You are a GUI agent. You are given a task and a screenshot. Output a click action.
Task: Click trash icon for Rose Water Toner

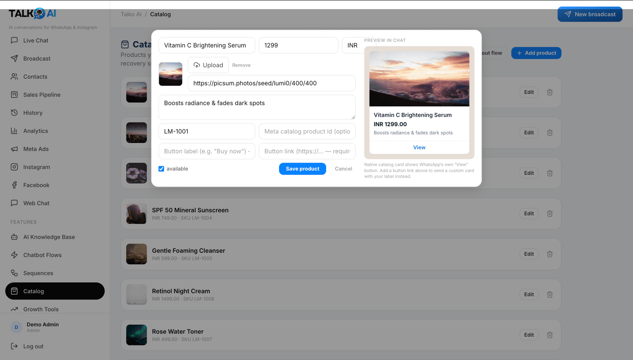click(550, 335)
